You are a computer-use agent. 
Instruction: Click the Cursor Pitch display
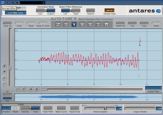[x=154, y=88]
